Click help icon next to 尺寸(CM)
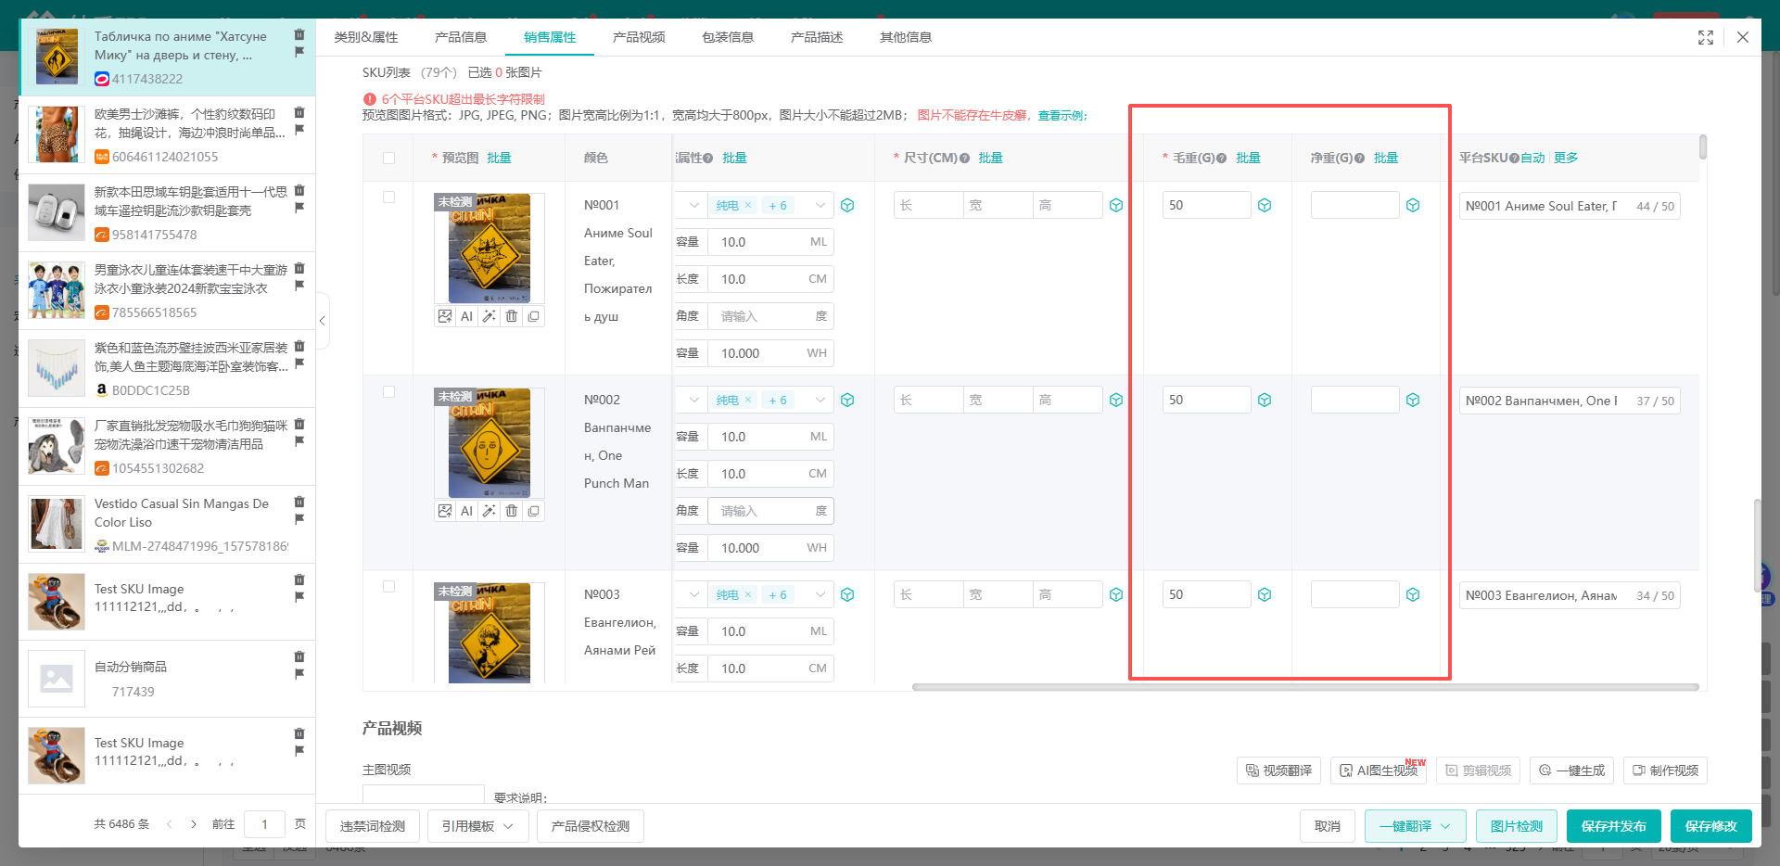Screen dimensions: 1780x866 964,159
